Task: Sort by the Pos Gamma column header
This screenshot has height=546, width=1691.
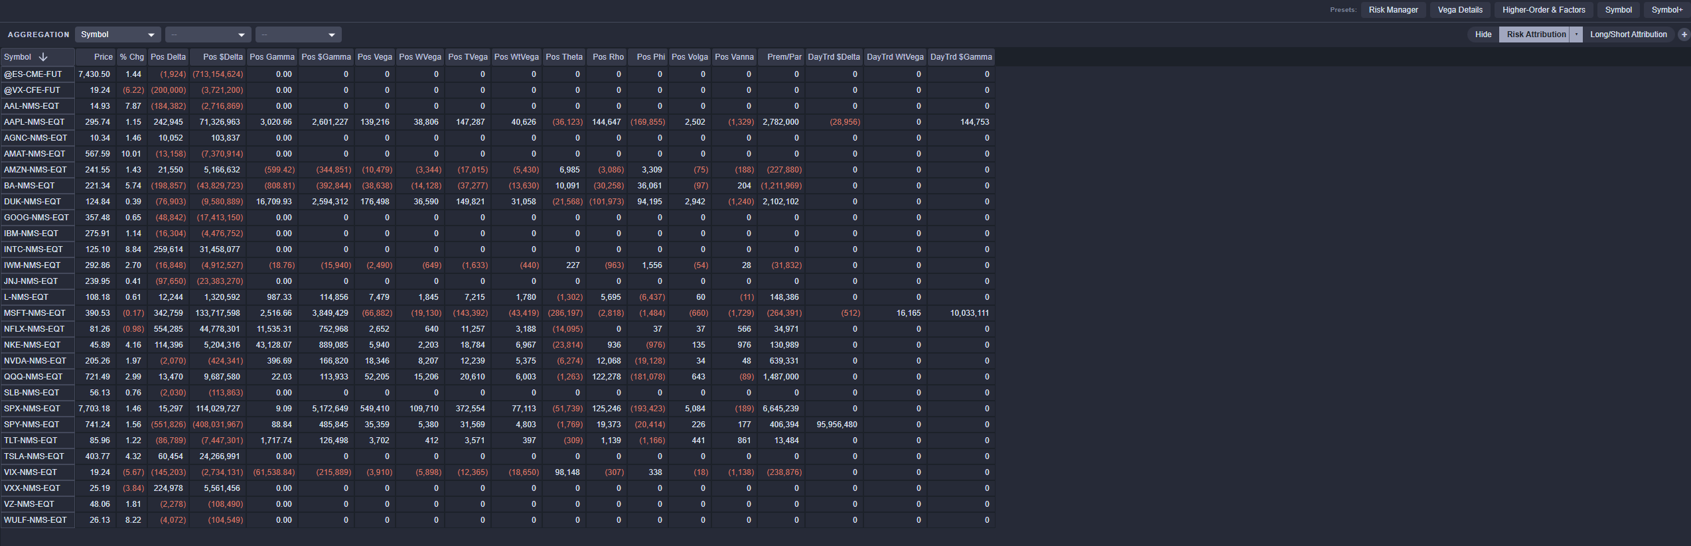Action: 272,57
